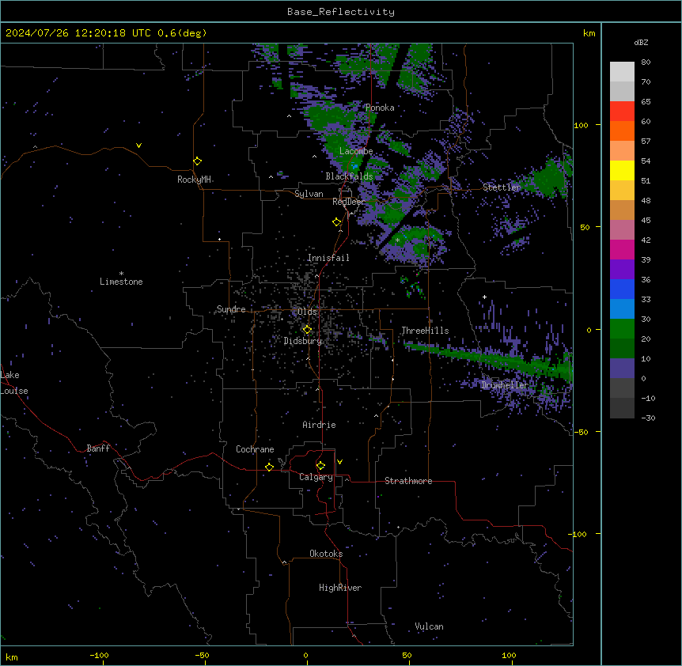Click the Base_Reflectivity title

tap(341, 12)
